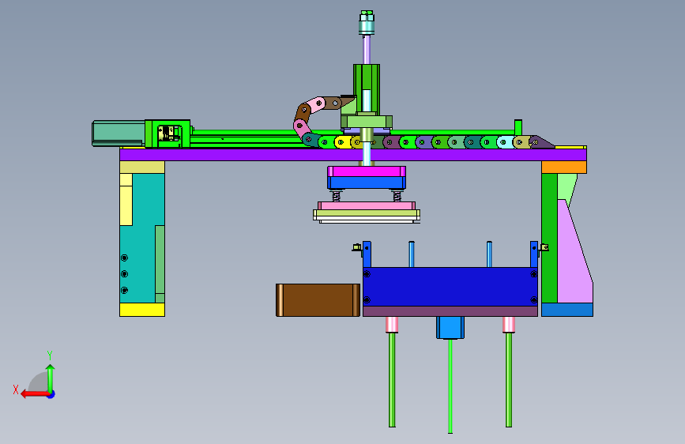Pick the brown link of the cable chain

point(303,112)
